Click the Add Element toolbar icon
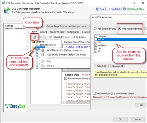This screenshot has width=147, height=123. coord(35,37)
